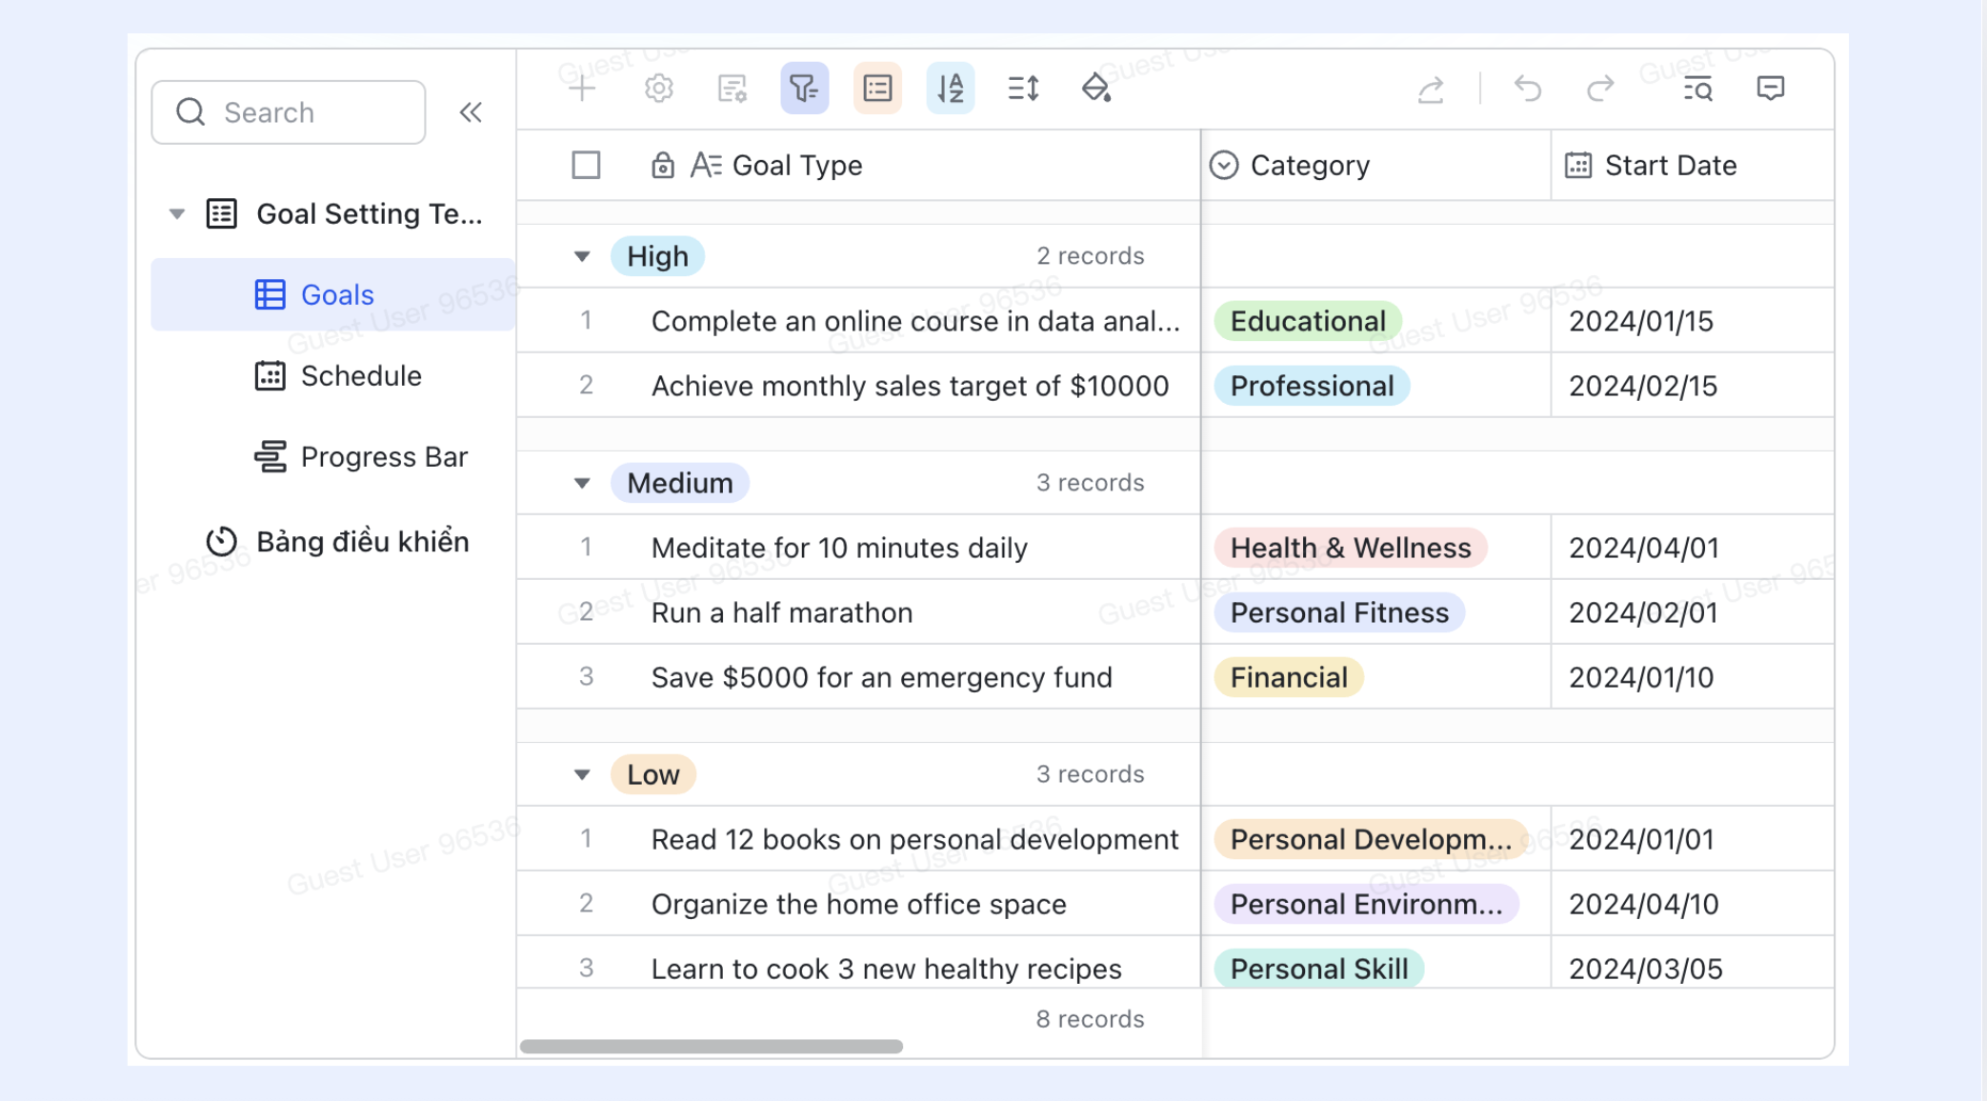The width and height of the screenshot is (1987, 1101).
Task: Click 'Complete an online course in data anal...'
Action: pos(915,321)
